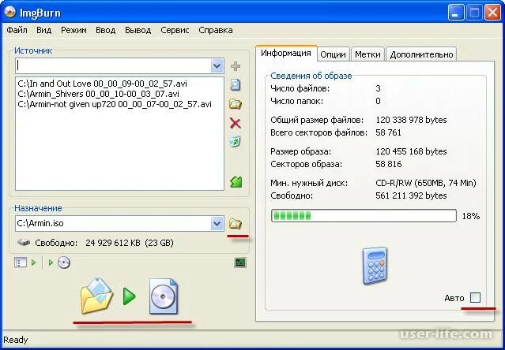Click the 58 816 image sectors value

coord(388,164)
